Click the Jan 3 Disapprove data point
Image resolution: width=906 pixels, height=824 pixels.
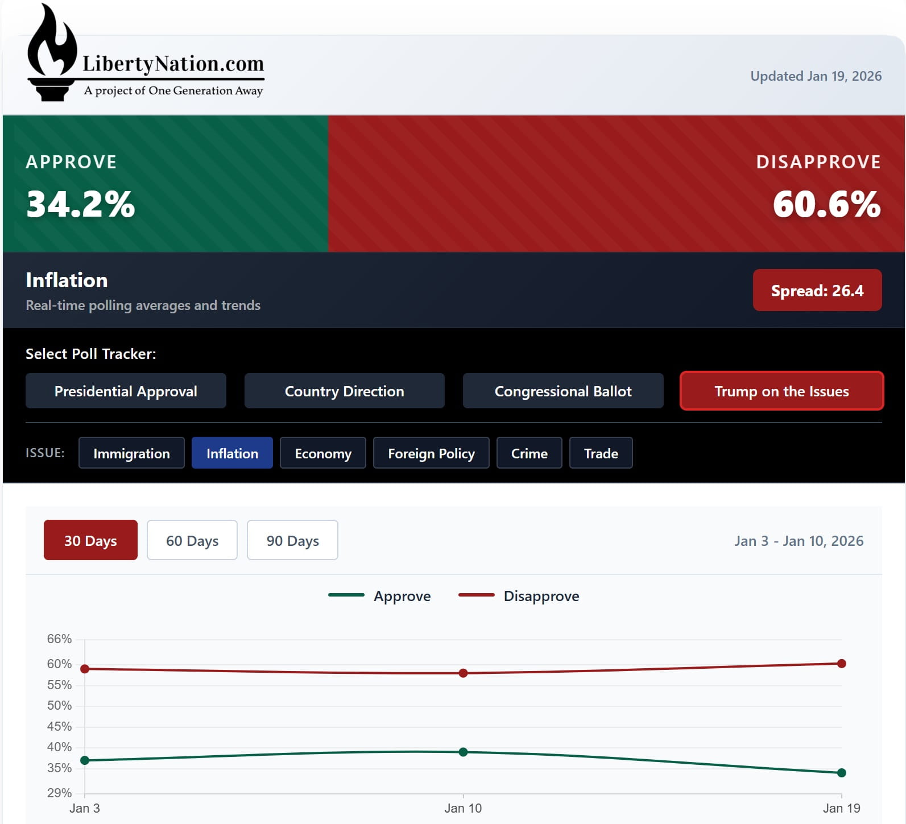tap(85, 669)
